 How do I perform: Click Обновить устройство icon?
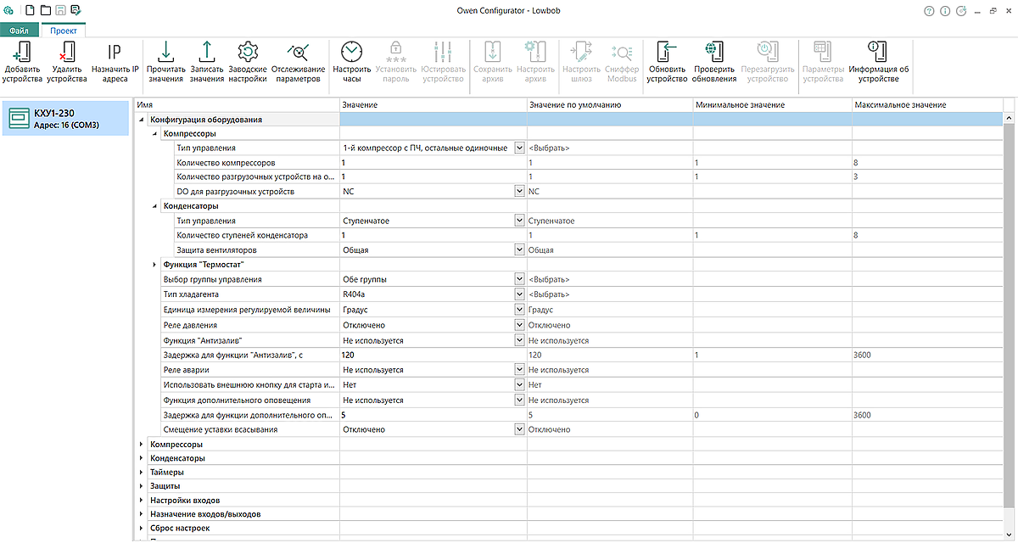[x=666, y=51]
